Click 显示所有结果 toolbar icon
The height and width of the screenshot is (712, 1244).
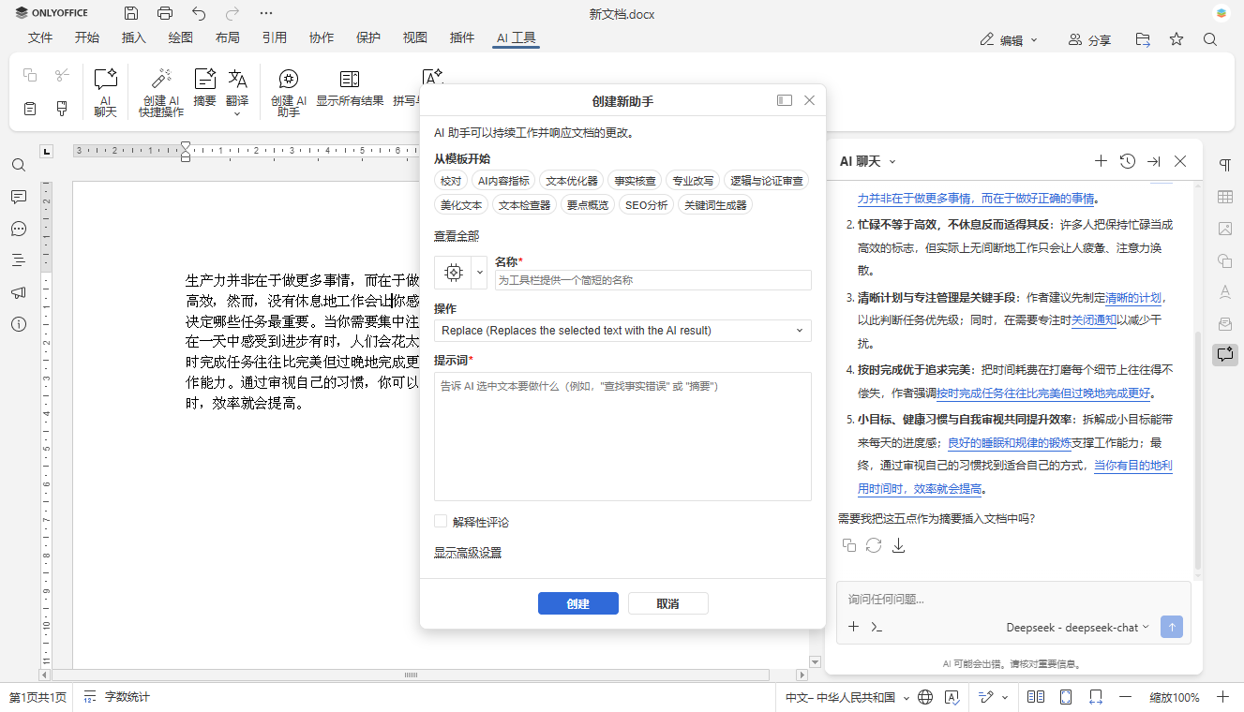[350, 79]
